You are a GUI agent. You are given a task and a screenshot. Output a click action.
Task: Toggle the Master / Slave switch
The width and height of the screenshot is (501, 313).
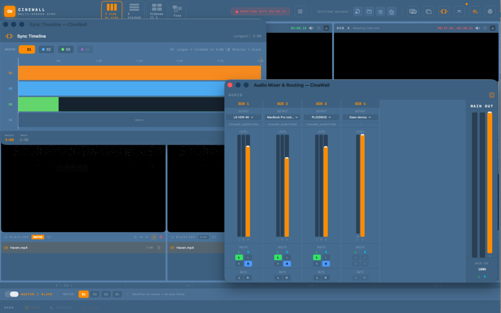12,294
